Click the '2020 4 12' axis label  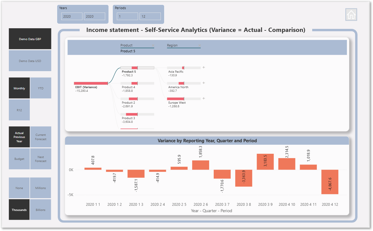(330, 205)
